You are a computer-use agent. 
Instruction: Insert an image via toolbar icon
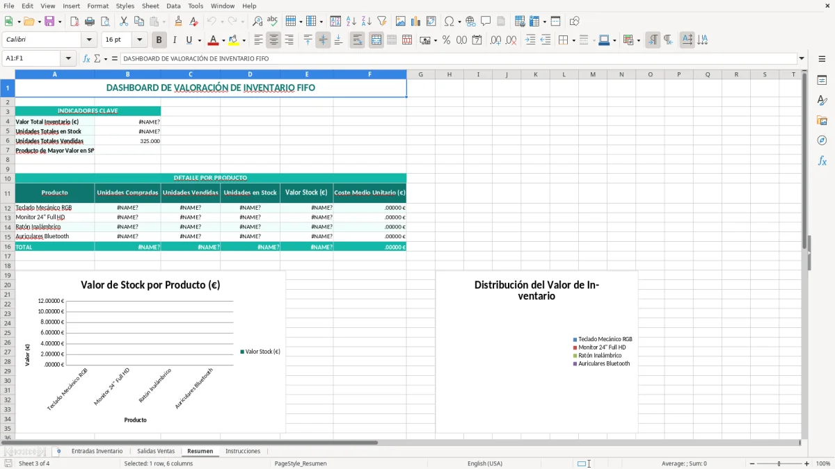click(x=401, y=22)
